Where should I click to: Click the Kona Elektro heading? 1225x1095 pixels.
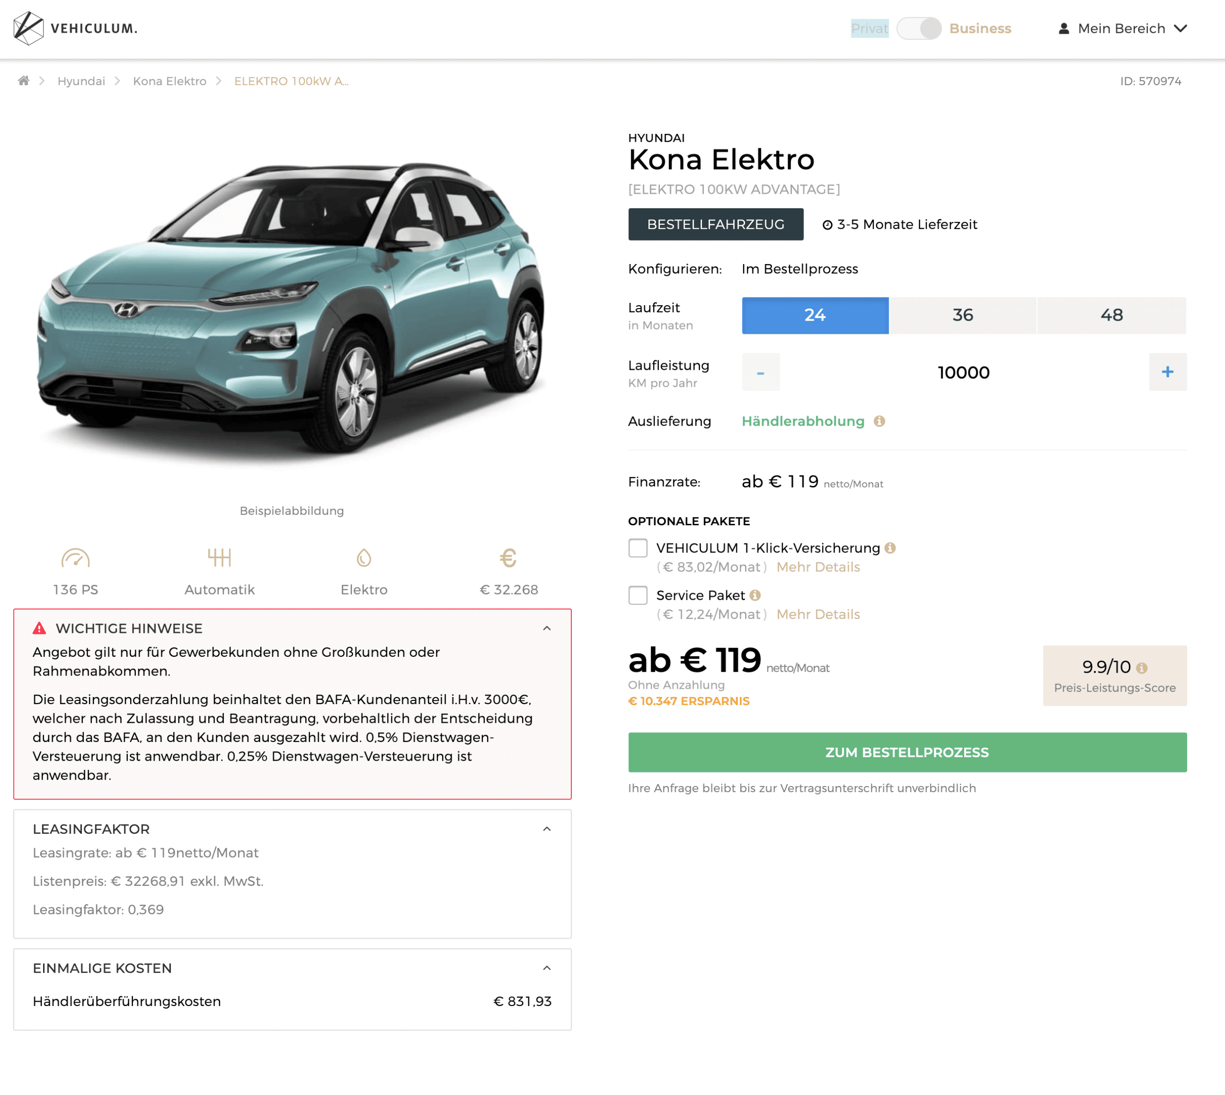pos(722,159)
